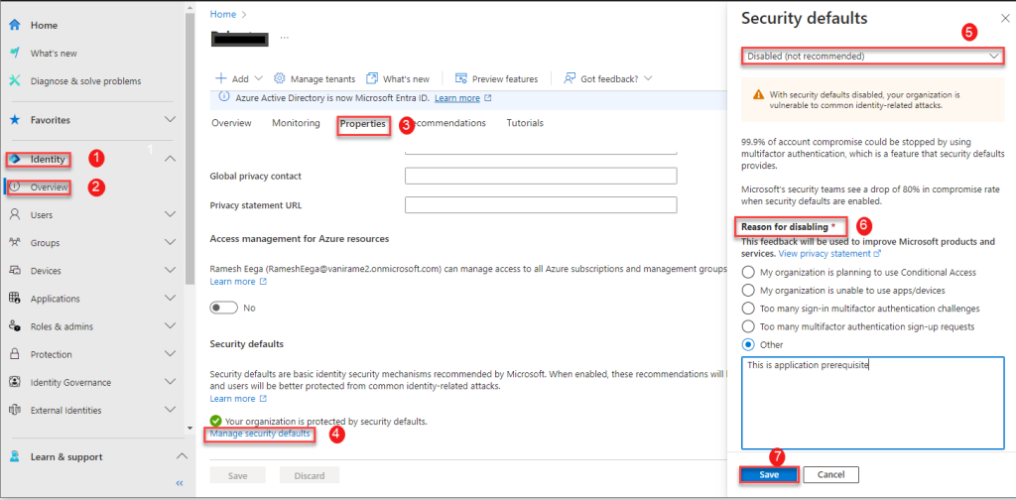Click Learn more under Access management
1016x500 pixels.
232,282
